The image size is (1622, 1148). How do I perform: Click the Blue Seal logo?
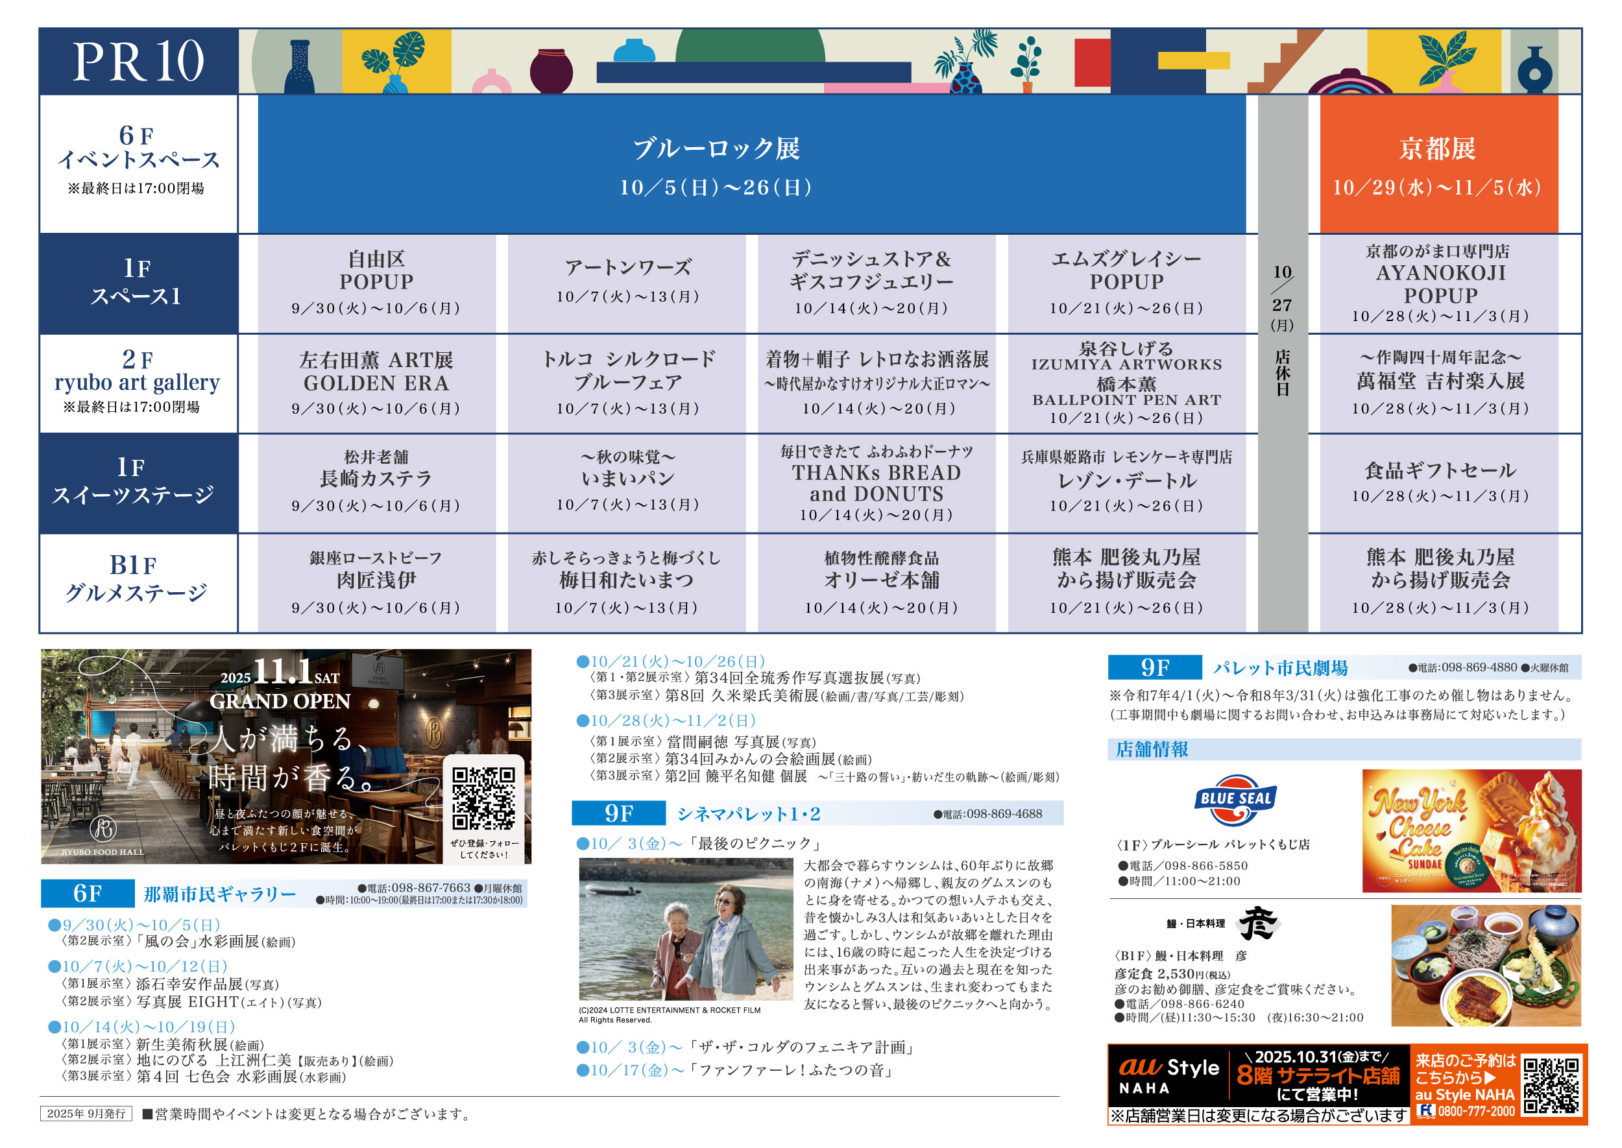point(1235,800)
